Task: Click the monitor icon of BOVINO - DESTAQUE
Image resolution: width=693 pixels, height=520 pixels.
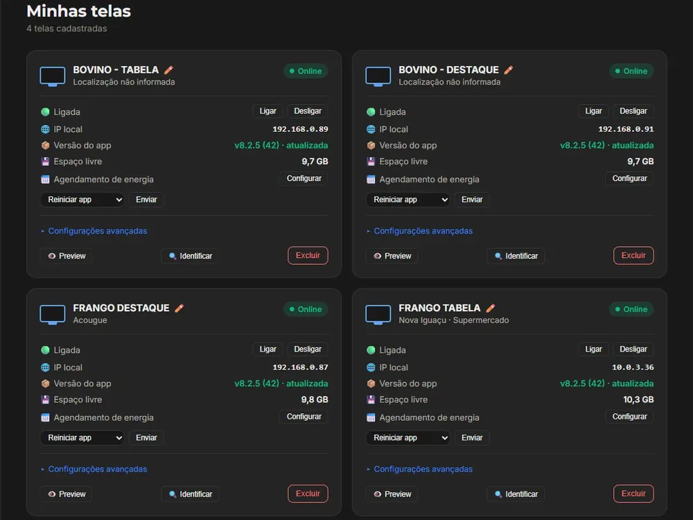Action: tap(378, 76)
